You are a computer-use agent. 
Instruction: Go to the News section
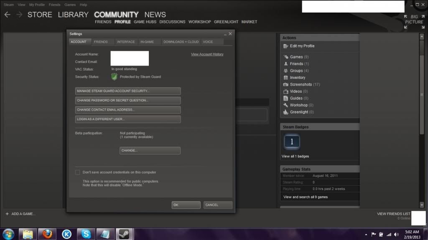click(x=155, y=15)
